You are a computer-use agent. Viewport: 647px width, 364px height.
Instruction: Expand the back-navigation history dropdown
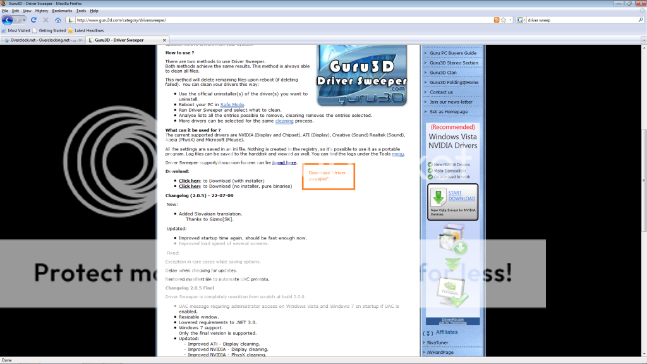click(24, 20)
